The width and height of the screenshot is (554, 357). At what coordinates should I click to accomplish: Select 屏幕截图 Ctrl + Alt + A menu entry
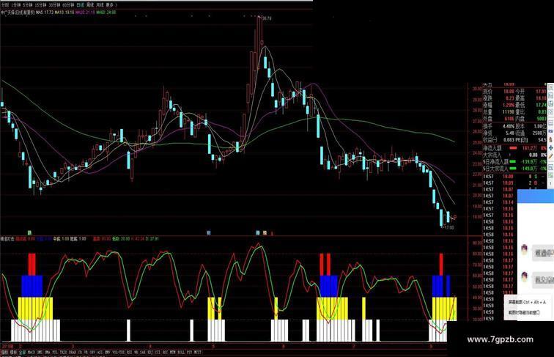coord(527,302)
